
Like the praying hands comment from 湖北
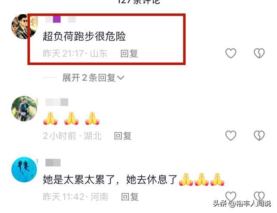[231, 135]
